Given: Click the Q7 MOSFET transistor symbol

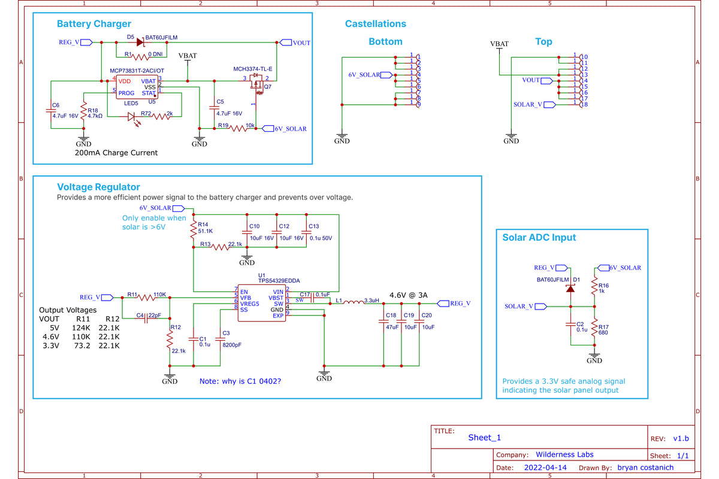Looking at the screenshot, I should coord(256,86).
